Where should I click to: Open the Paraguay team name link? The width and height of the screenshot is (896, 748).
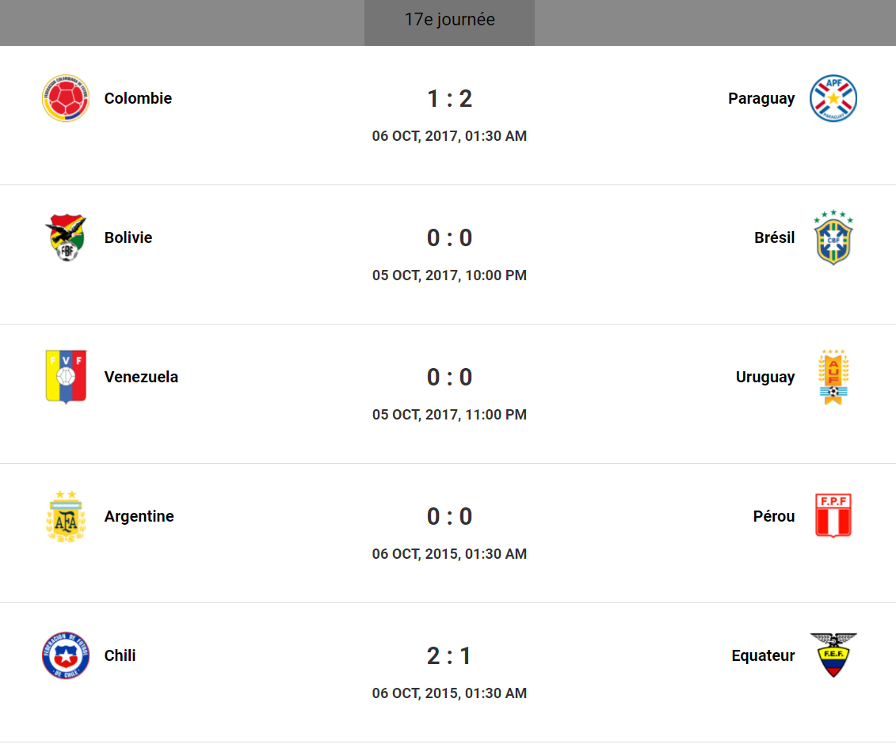[761, 98]
